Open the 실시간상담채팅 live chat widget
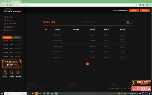The width and height of the screenshot is (152, 95). (141, 89)
